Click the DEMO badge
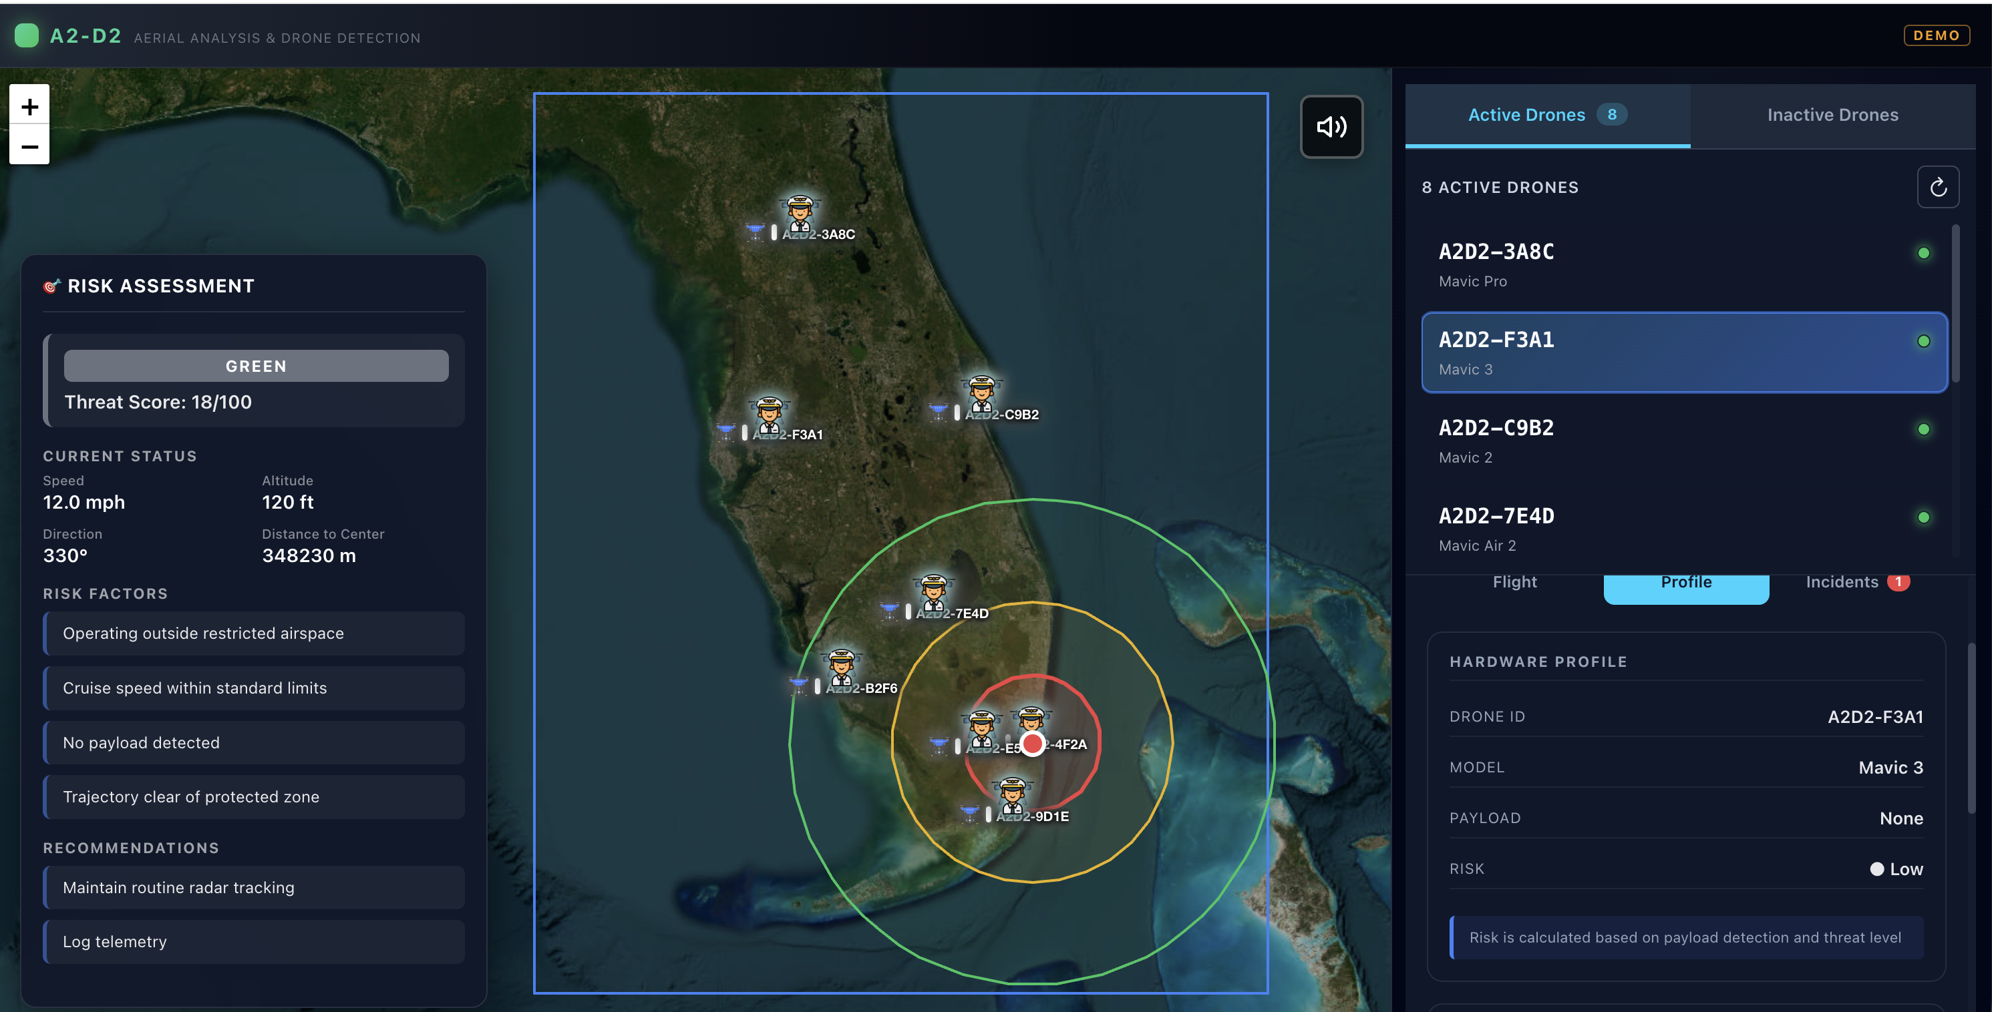1992x1012 pixels. coord(1935,35)
